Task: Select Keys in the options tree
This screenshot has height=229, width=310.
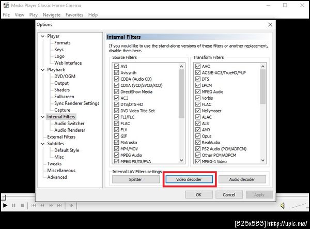Action: pos(59,50)
